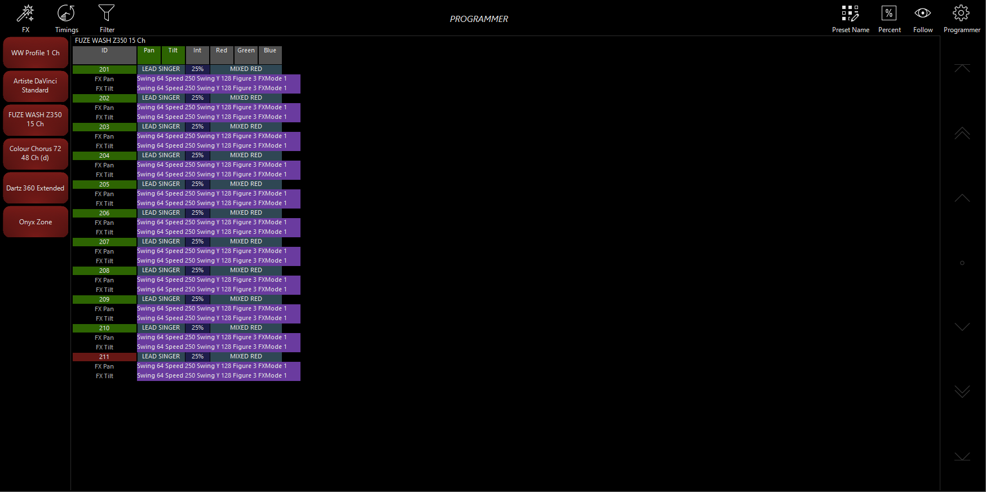Click the 25% intensity of fixture 210
This screenshot has height=492, width=986.
197,328
